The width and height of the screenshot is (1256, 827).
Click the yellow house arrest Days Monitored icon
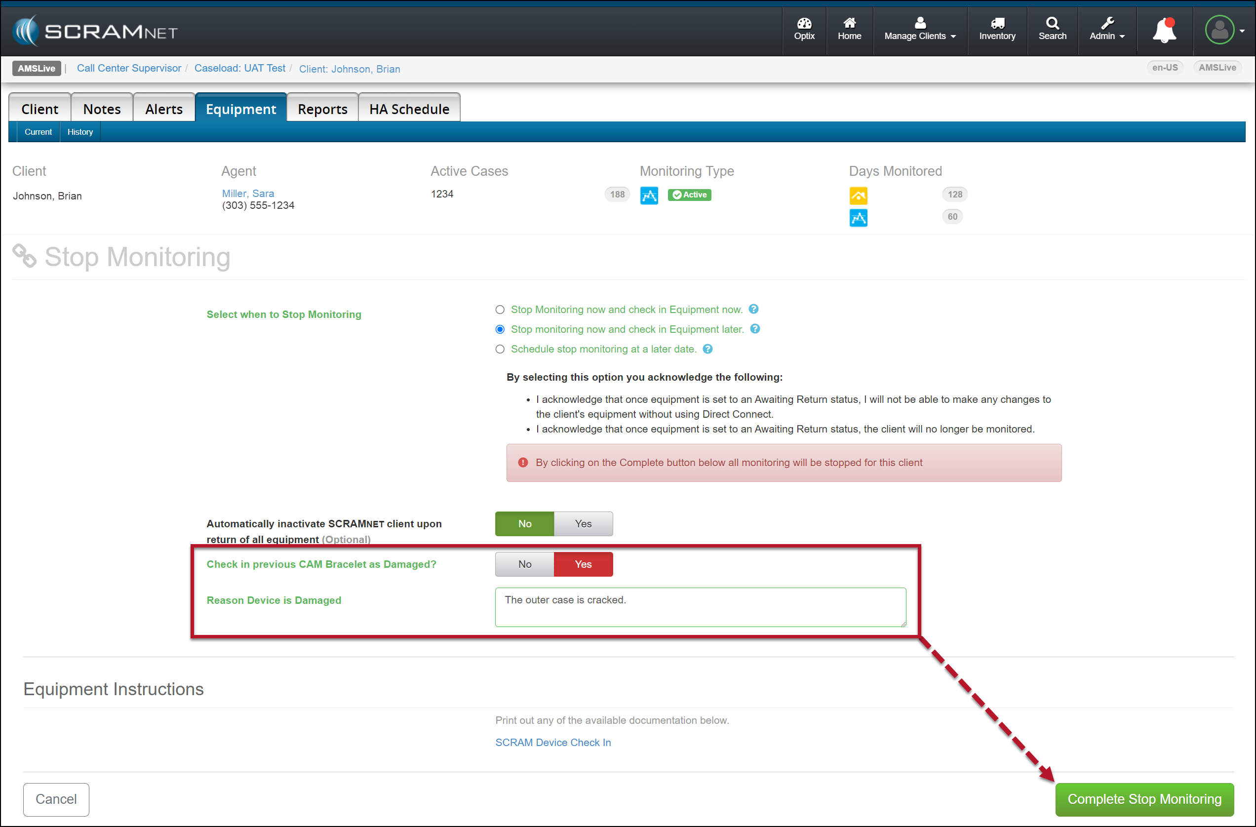click(x=858, y=196)
